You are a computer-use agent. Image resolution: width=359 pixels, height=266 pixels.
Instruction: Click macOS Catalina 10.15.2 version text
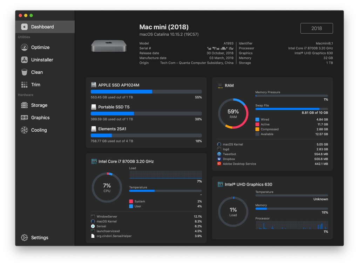pyautogui.click(x=169, y=34)
